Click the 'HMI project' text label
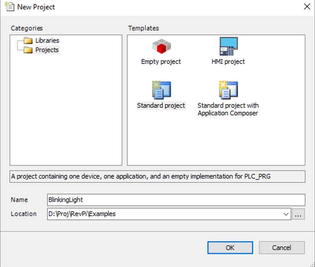The width and height of the screenshot is (315, 267). click(x=228, y=62)
